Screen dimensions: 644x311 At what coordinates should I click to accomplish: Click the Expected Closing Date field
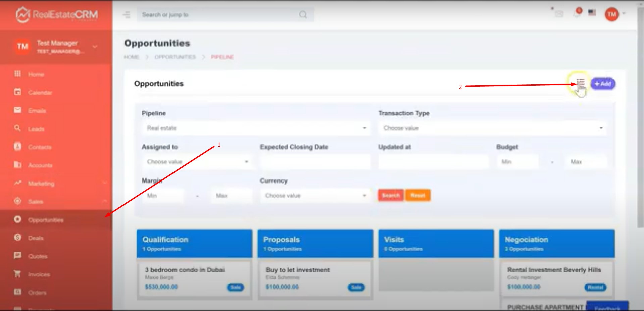click(315, 162)
